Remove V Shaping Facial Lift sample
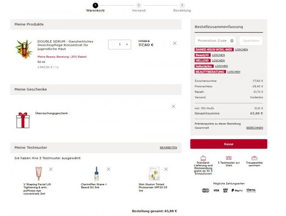 pos(51,169)
